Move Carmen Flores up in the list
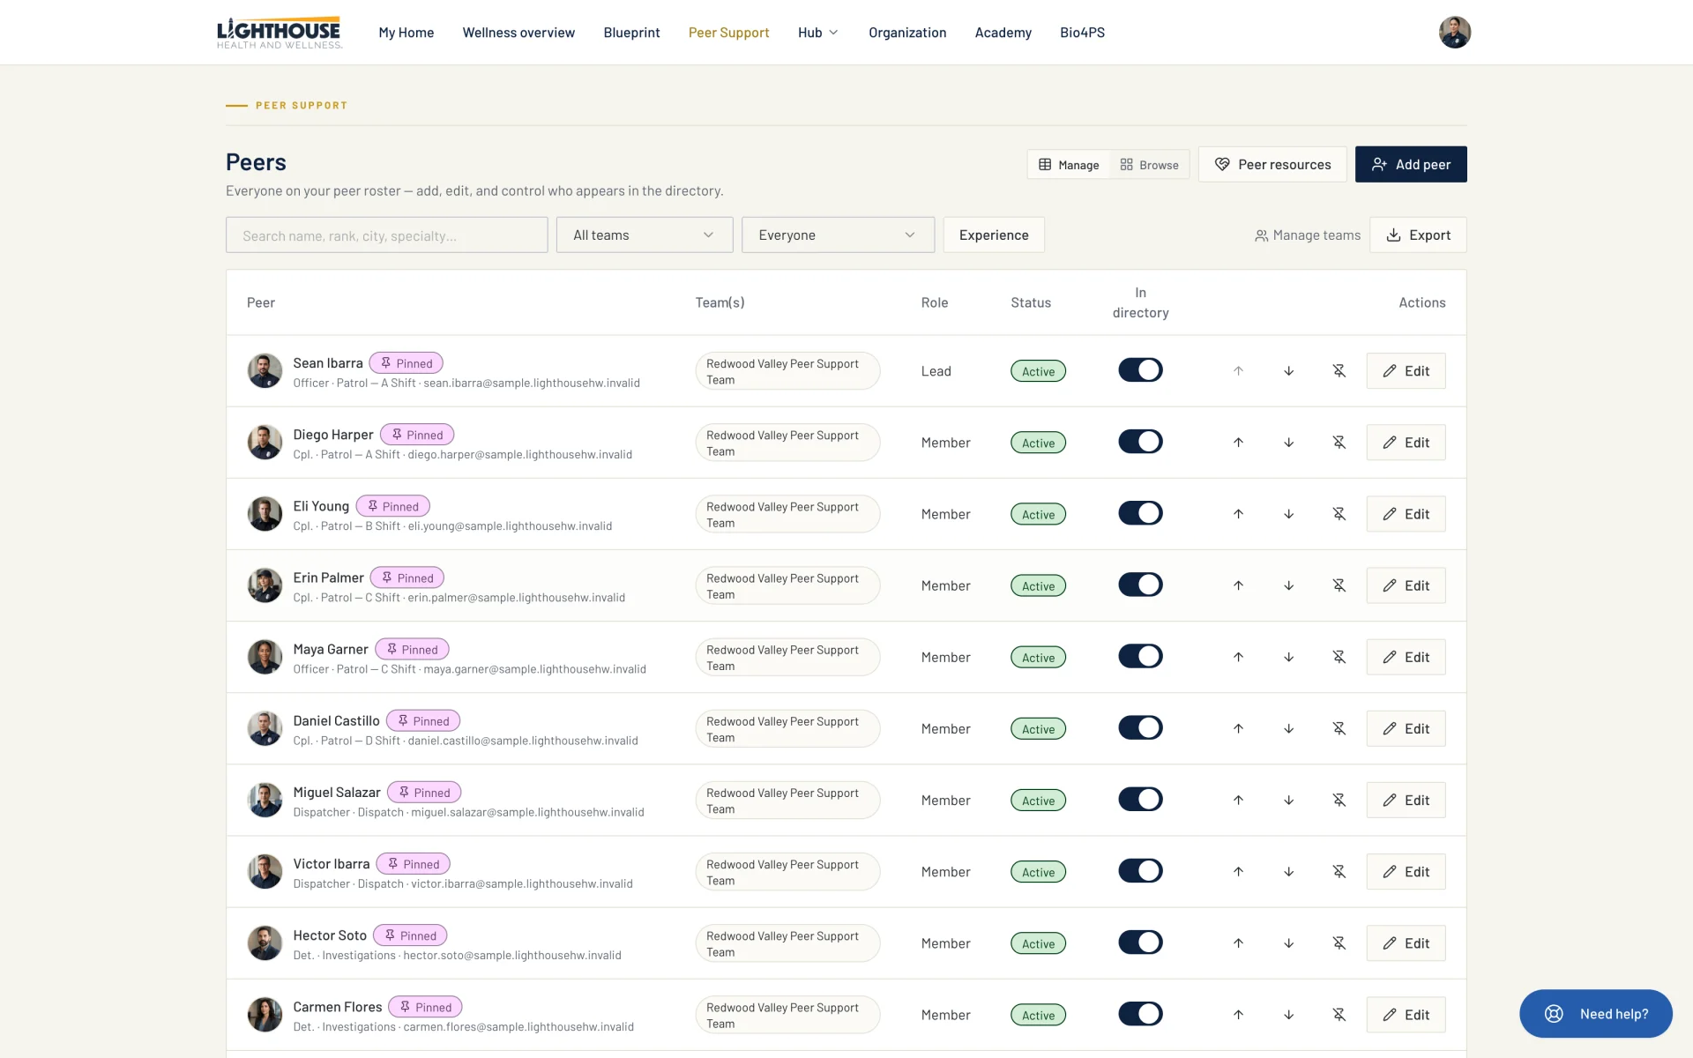This screenshot has width=1693, height=1058. (1238, 1014)
